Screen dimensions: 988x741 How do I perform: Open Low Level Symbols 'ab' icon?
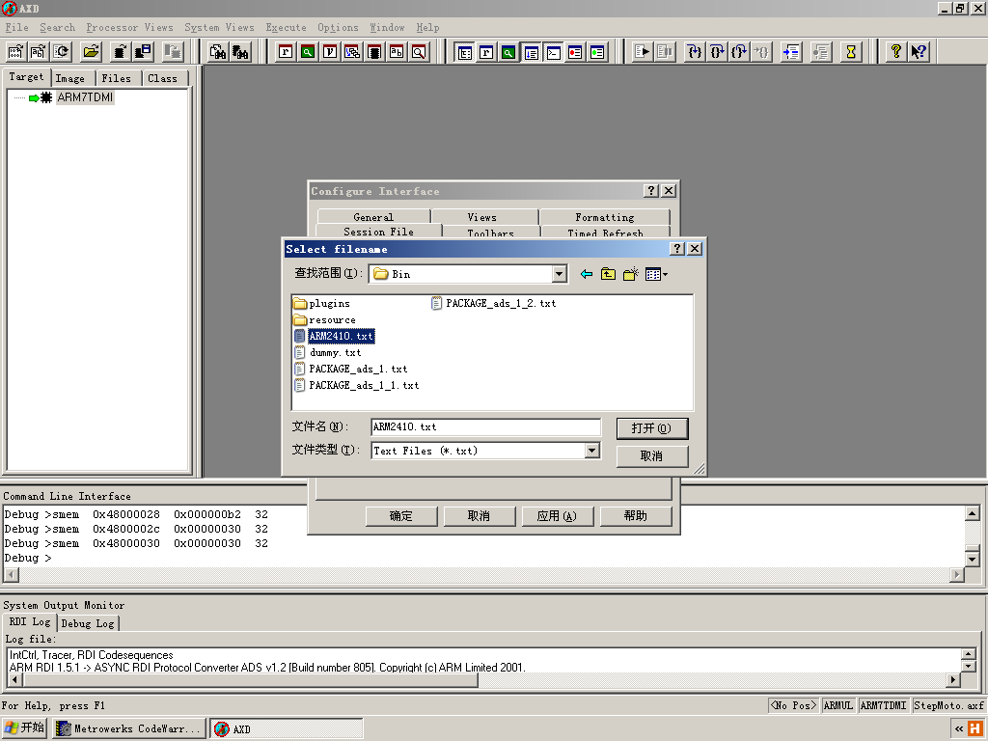pos(397,52)
